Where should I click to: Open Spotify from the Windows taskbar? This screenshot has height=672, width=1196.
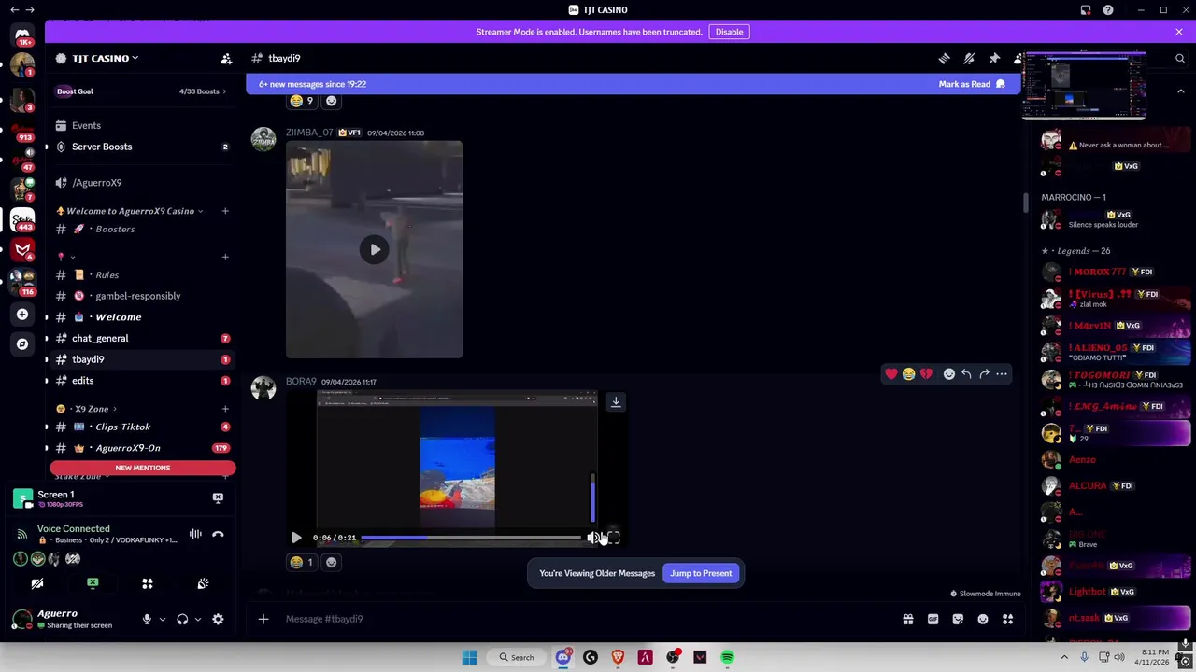(x=727, y=657)
